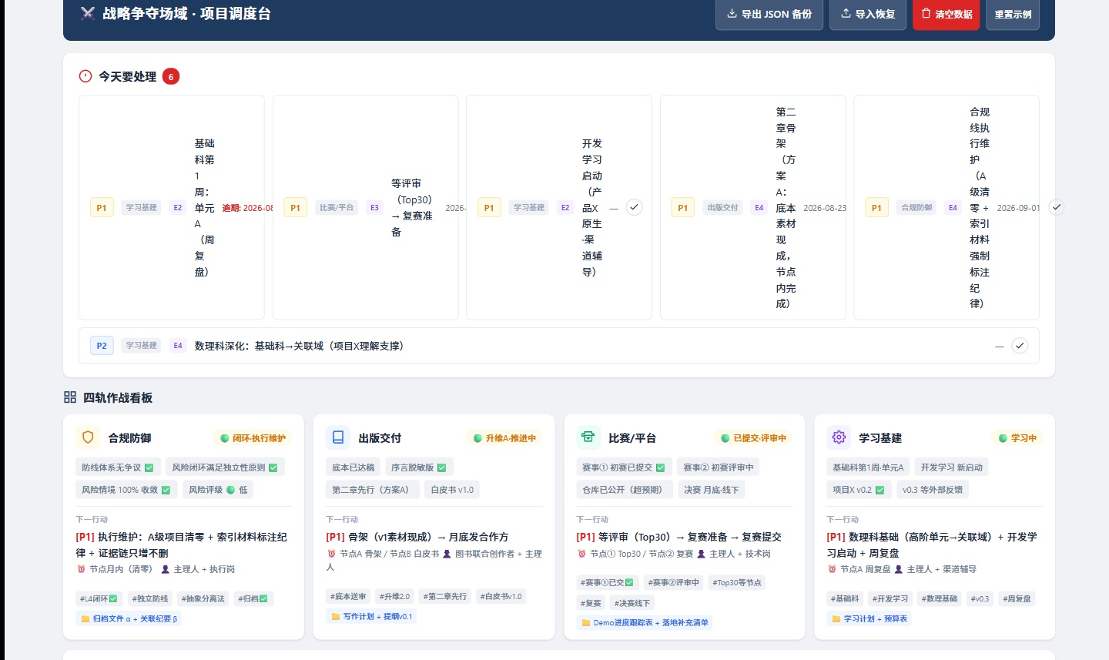Screen dimensions: 1109x660
Task: Click the alert clock icon beside 今天要处理
Action: click(85, 76)
